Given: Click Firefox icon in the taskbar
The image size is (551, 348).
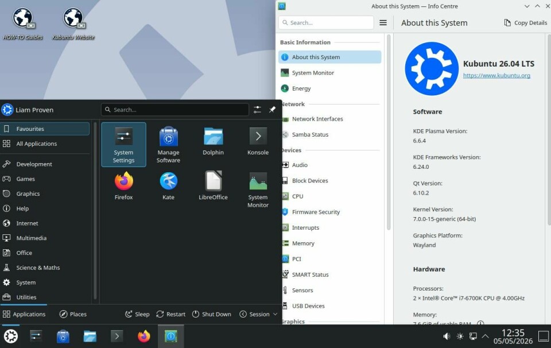Looking at the screenshot, I should (143, 337).
